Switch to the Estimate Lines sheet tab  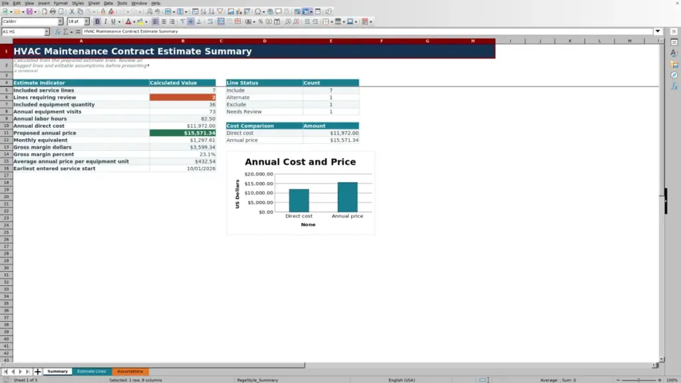(91, 371)
